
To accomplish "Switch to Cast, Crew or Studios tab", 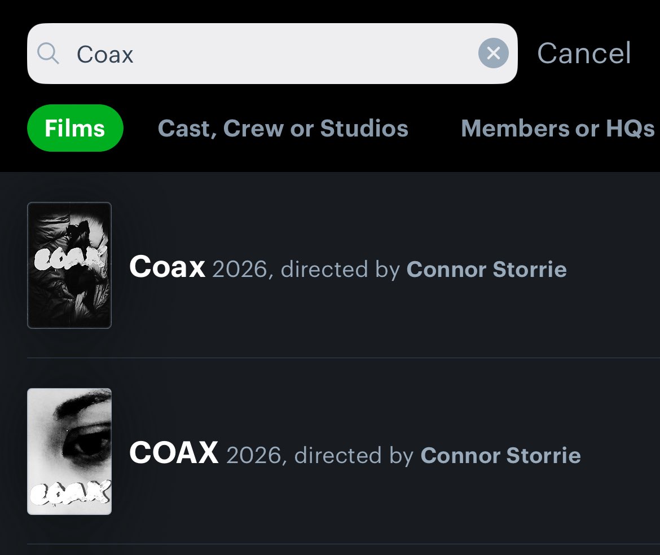I will 283,129.
